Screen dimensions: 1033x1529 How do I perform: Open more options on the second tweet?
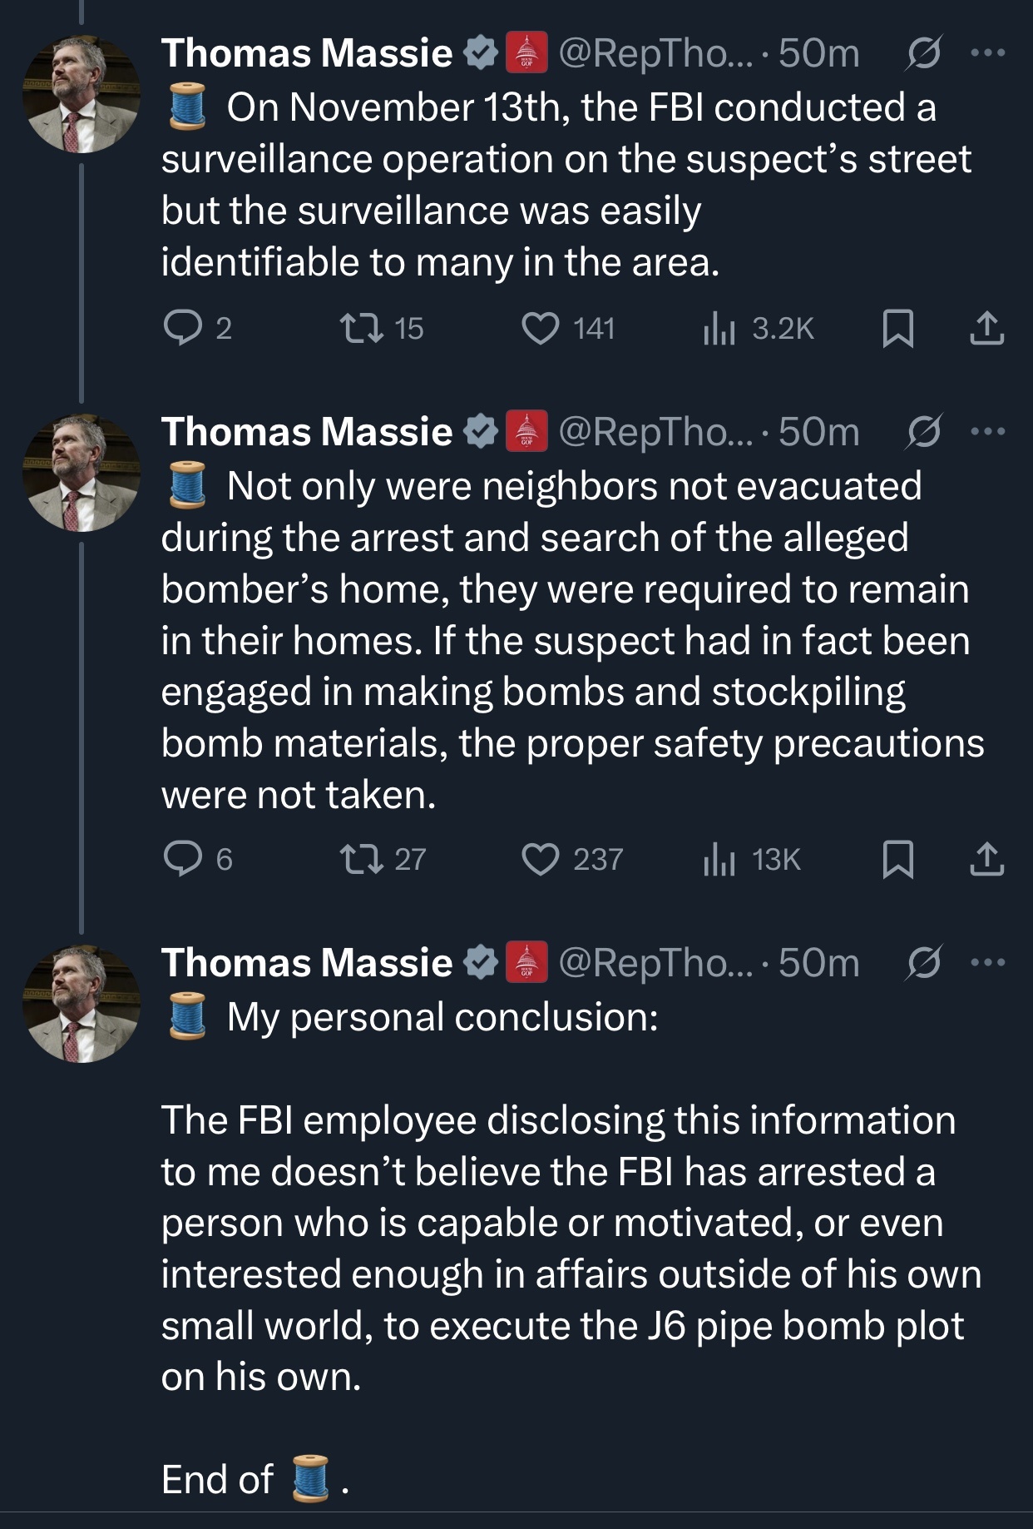coord(988,432)
